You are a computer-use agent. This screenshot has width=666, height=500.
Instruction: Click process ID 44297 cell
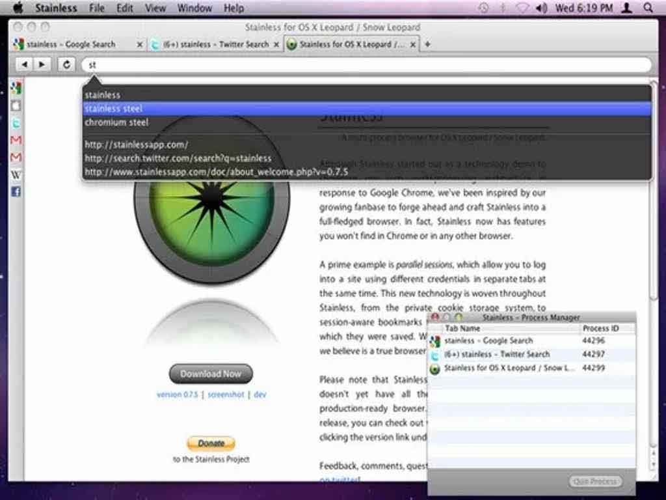pos(593,354)
